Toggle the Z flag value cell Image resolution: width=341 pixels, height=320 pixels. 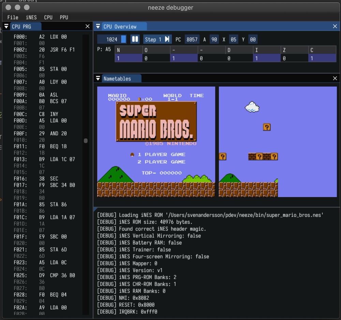tap(294, 58)
